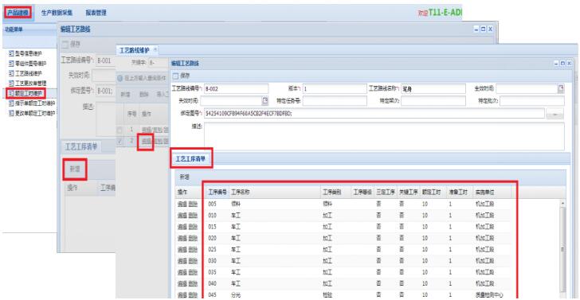Click 新增 in front dialog process list
The width and height of the screenshot is (580, 300).
(184, 177)
